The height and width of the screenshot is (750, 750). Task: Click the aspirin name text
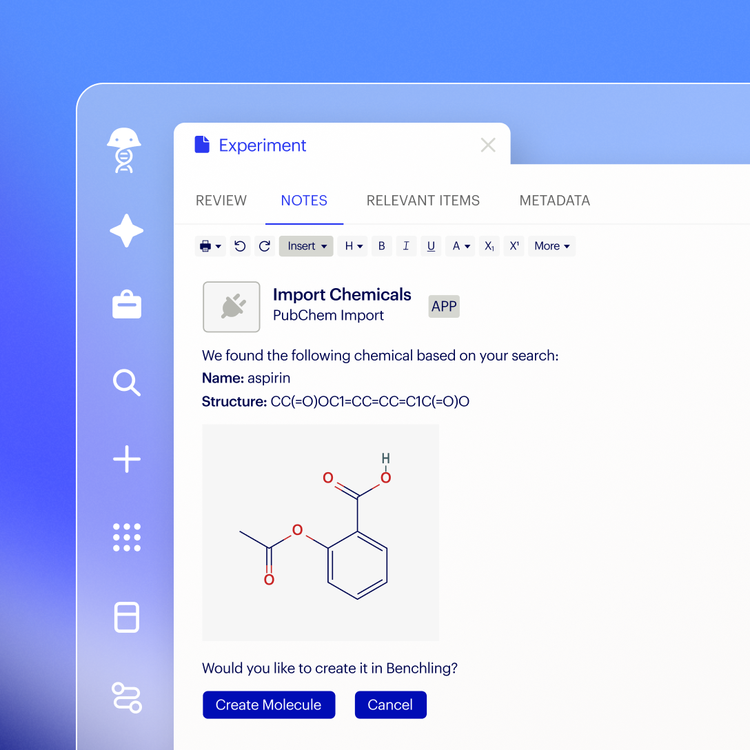pyautogui.click(x=269, y=378)
